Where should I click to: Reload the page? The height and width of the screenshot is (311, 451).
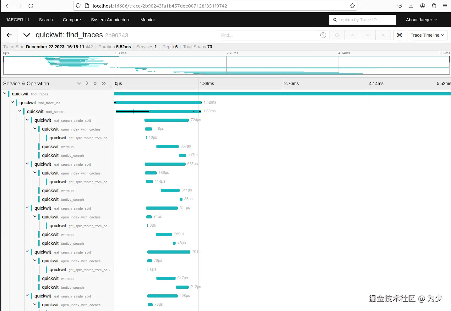point(31,6)
